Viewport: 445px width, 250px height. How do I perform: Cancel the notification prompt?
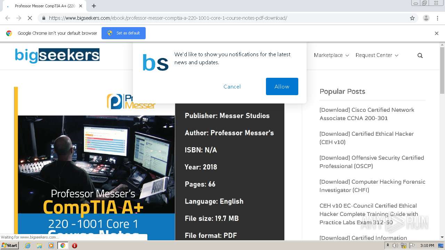pos(232,86)
